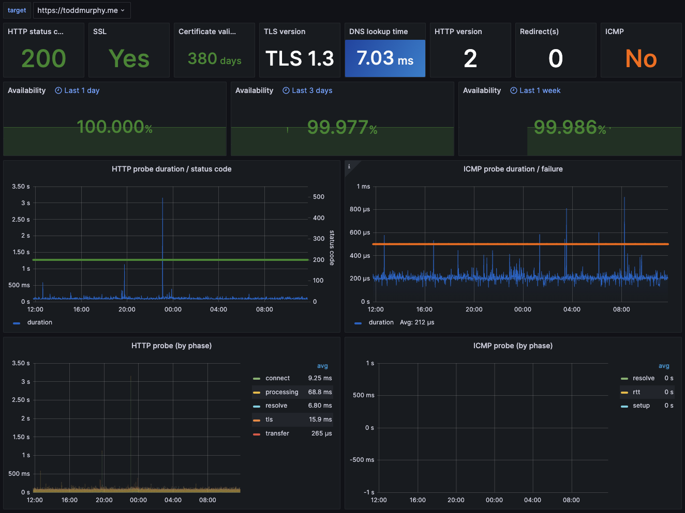
Task: Click the 265 µs transfer average value
Action: pyautogui.click(x=322, y=433)
